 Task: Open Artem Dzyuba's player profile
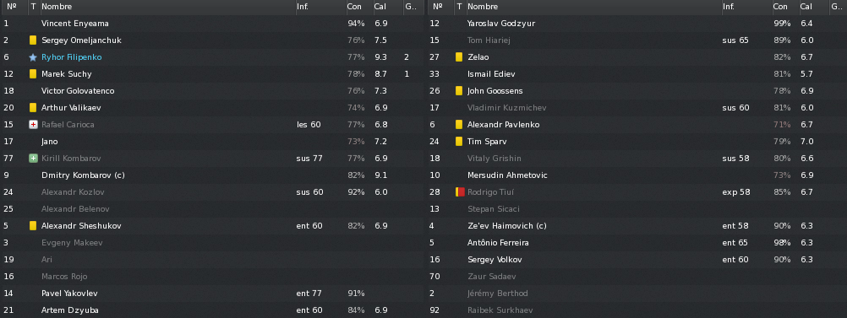tap(69, 310)
